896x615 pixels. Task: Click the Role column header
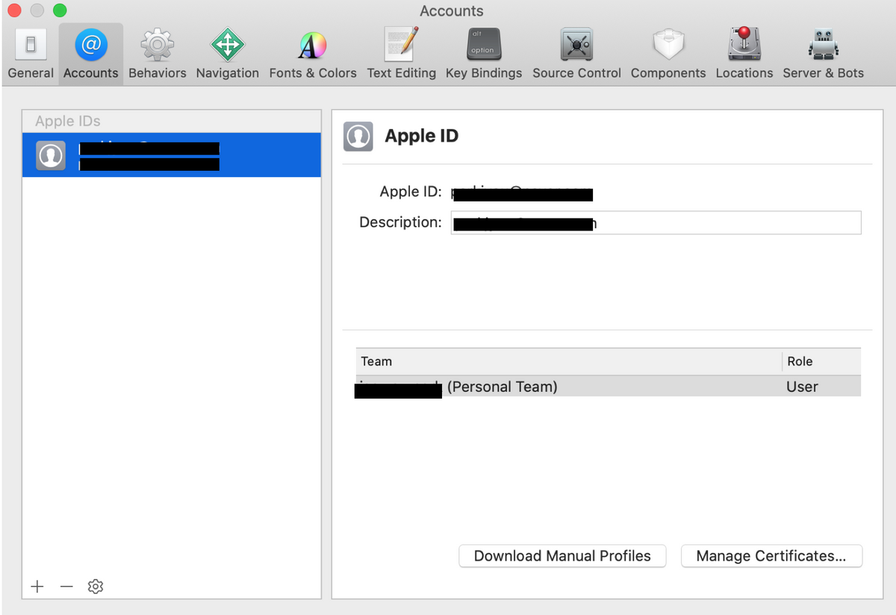[821, 361]
